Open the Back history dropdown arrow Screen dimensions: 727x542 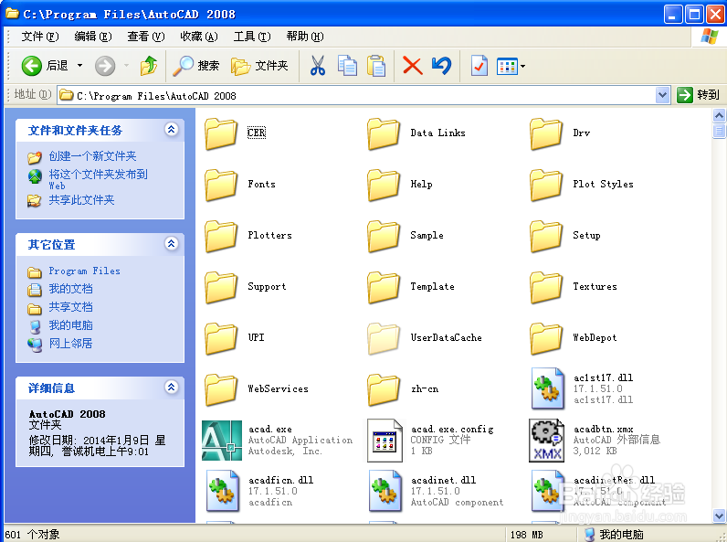pos(79,66)
